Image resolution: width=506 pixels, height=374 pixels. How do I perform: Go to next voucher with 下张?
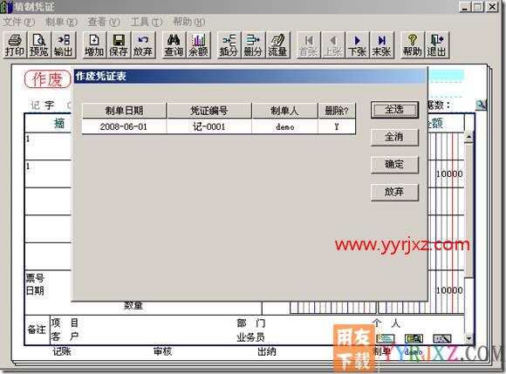point(357,45)
